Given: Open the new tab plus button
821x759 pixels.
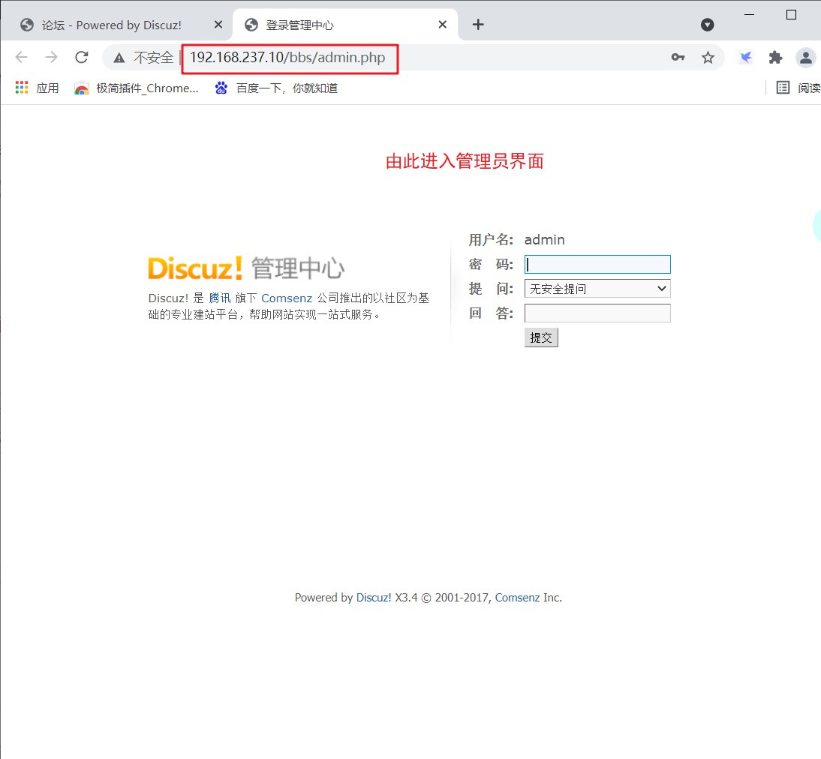Looking at the screenshot, I should coord(478,25).
